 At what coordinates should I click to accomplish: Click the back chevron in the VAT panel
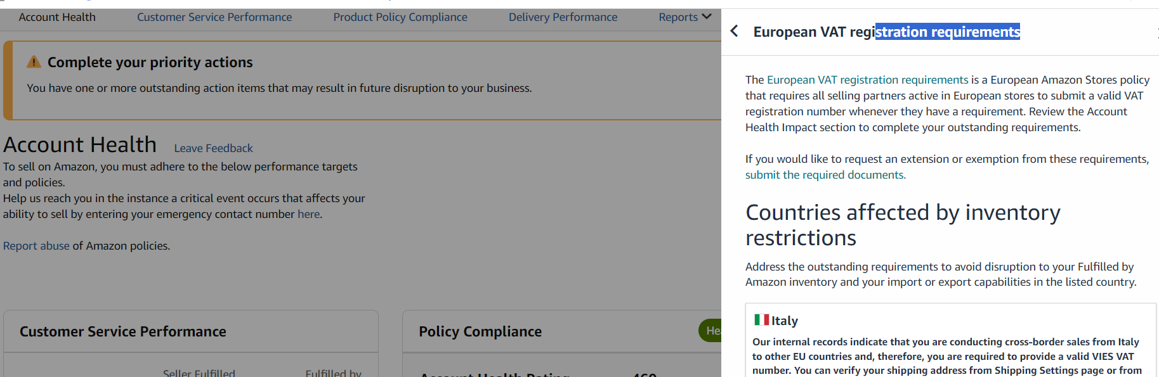point(734,31)
